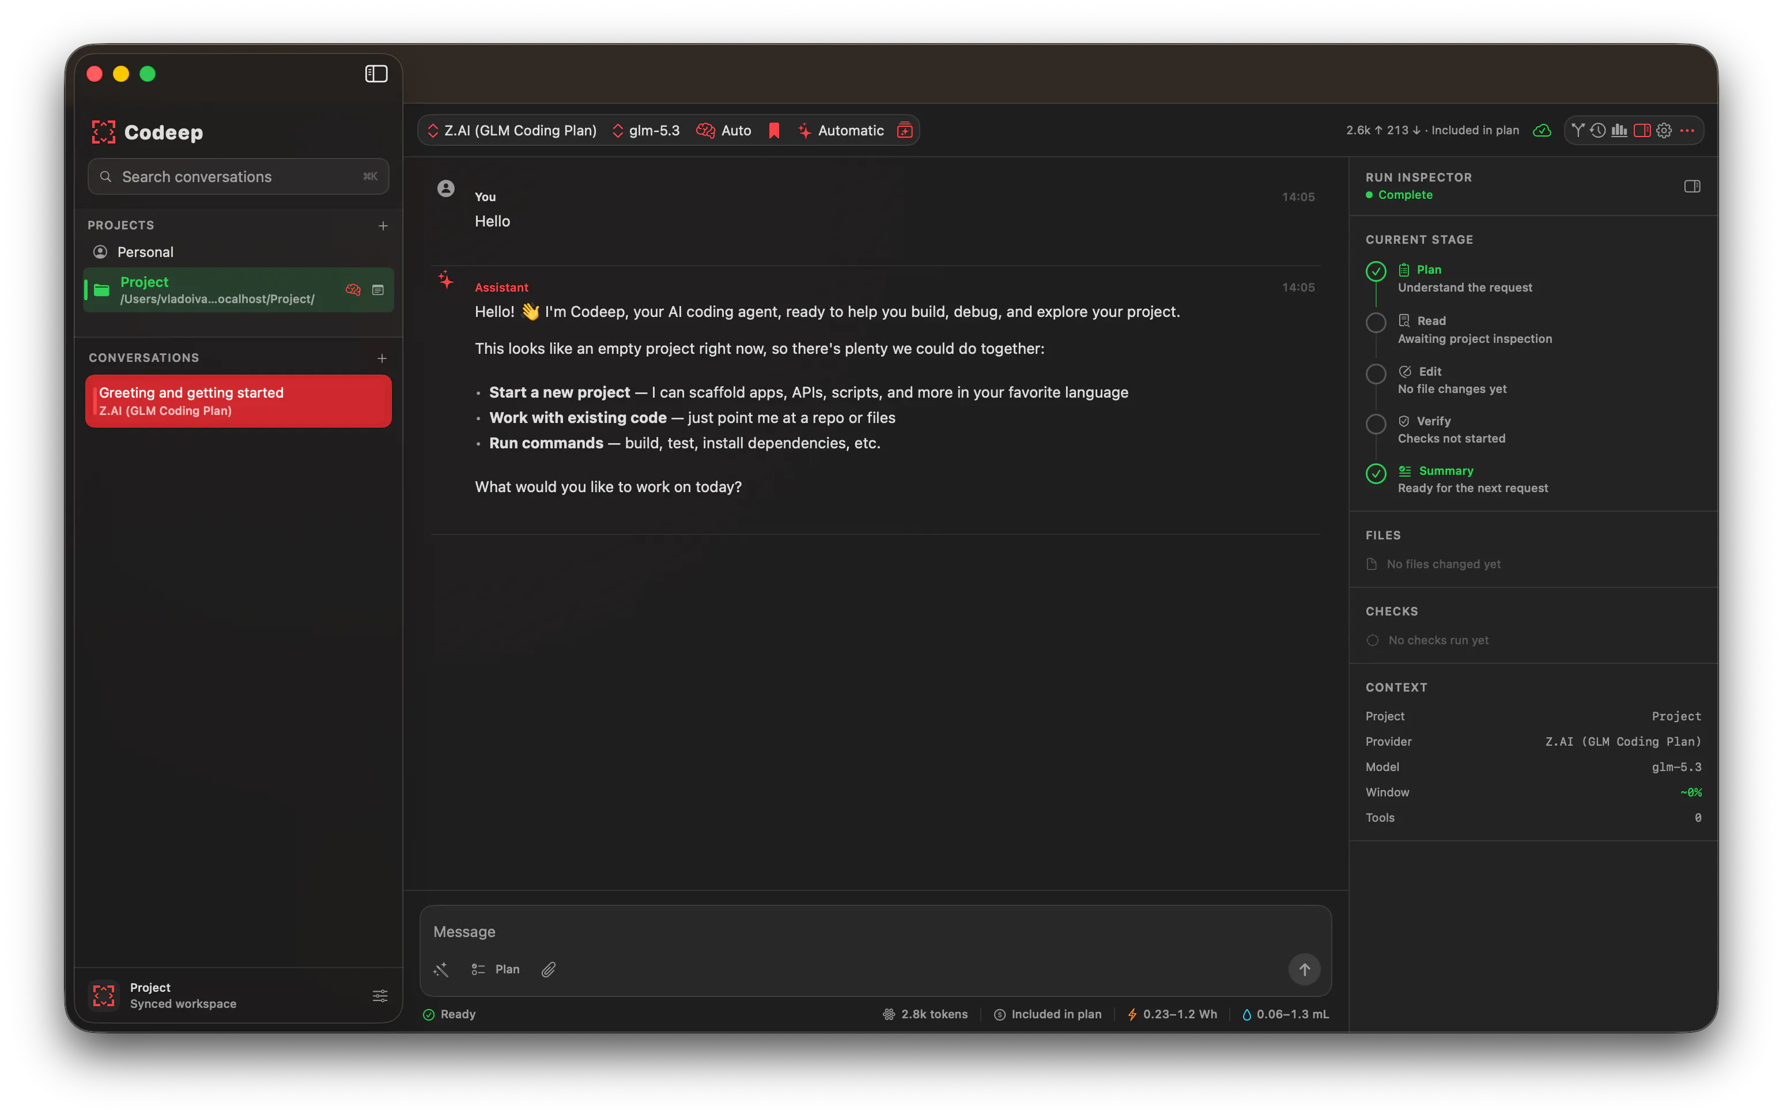
Task: Start a new conversation with plus icon
Action: coord(382,358)
